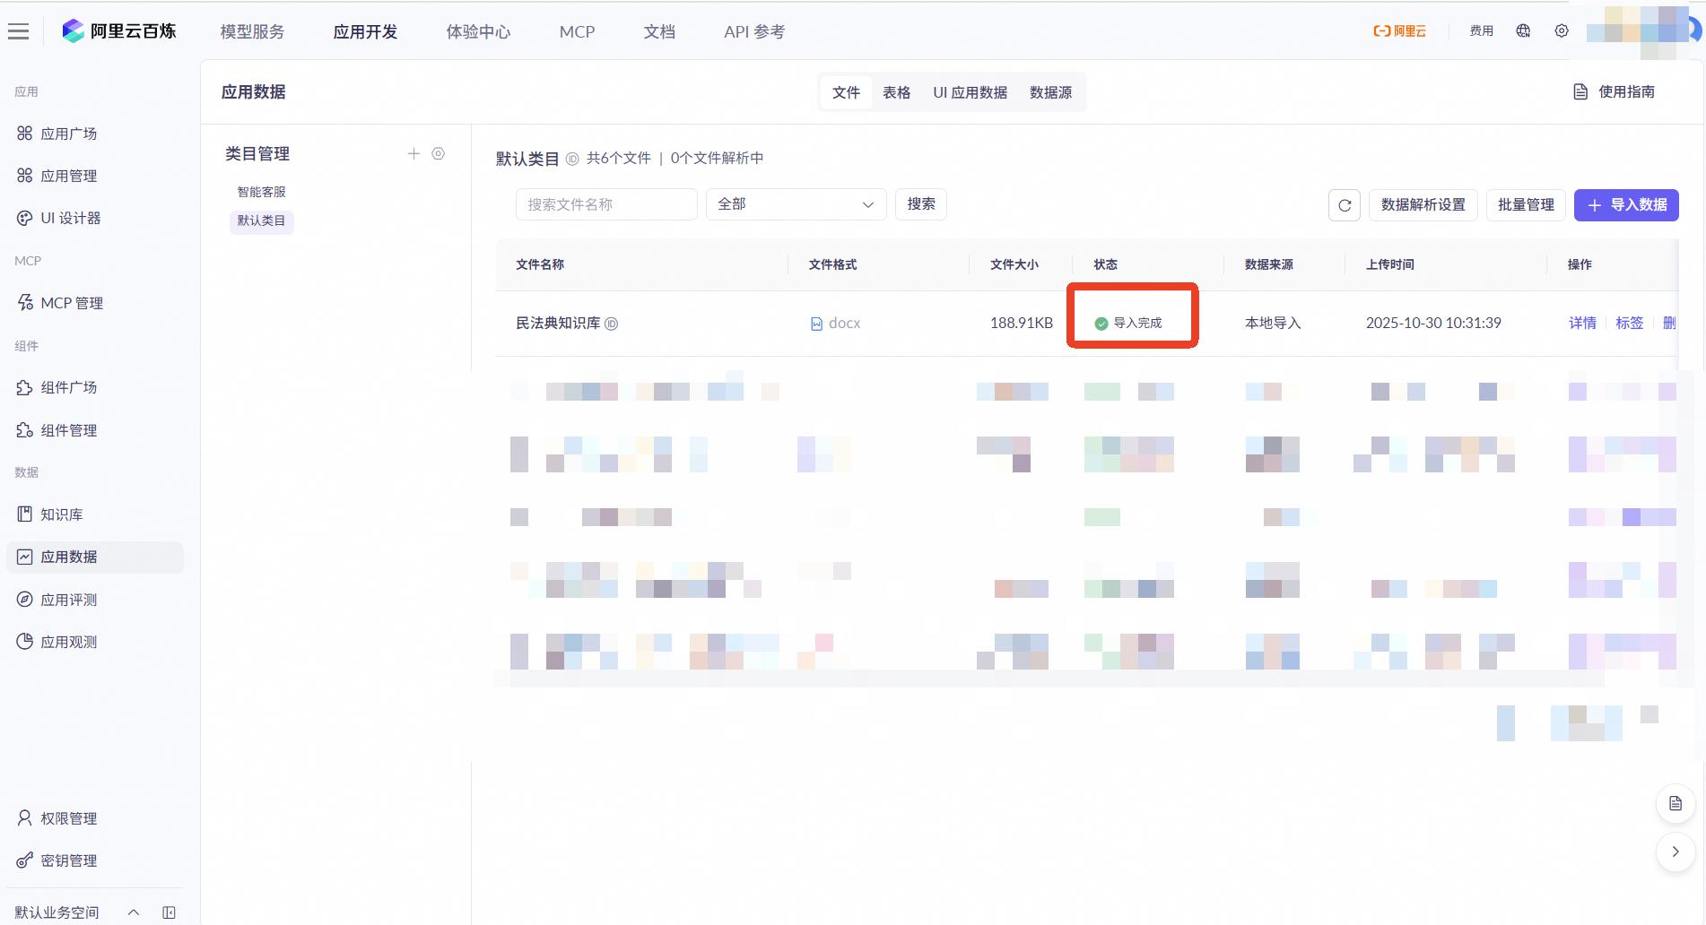Open the 模型服务 menu

pyautogui.click(x=252, y=31)
